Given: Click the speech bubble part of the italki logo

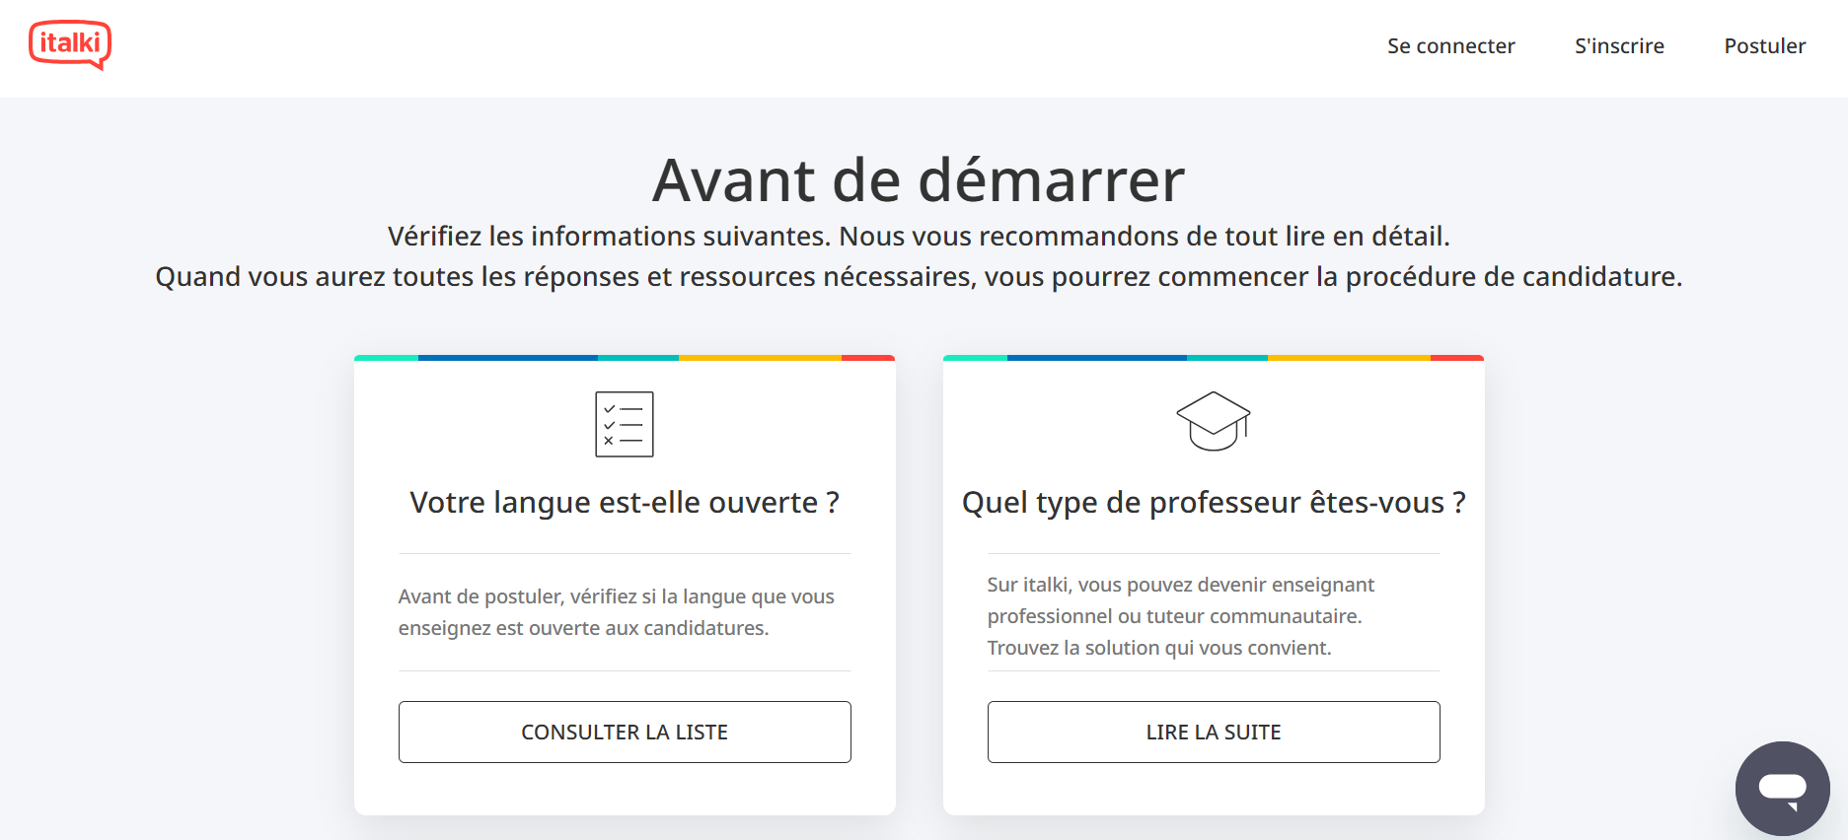Looking at the screenshot, I should [x=70, y=43].
